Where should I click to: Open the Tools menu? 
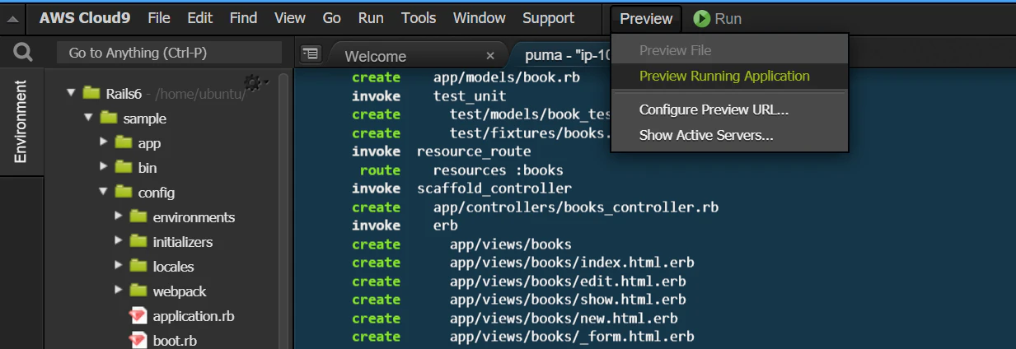tap(419, 18)
